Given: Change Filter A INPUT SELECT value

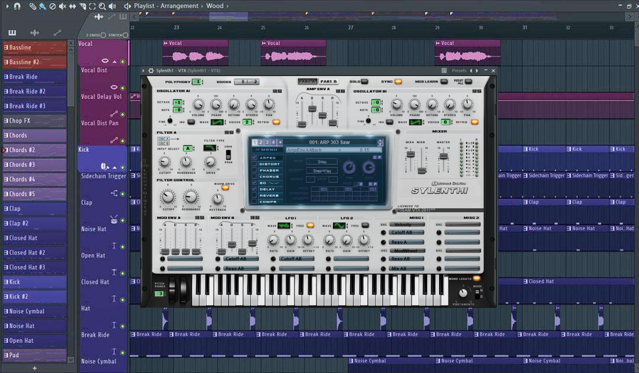Looking at the screenshot, I should [x=187, y=148].
